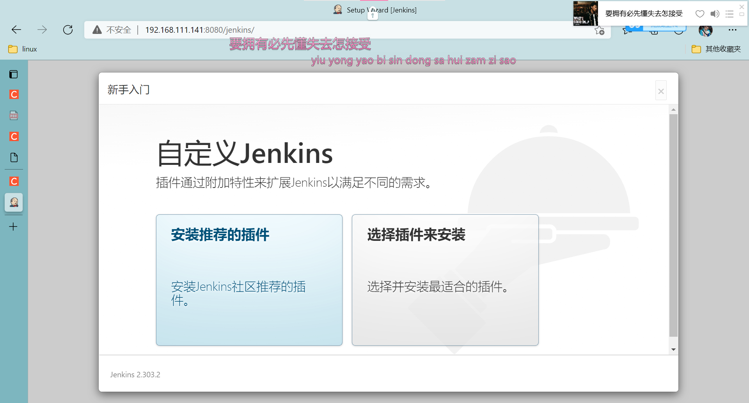
Task: Open the music player playlist icon
Action: pyautogui.click(x=729, y=14)
